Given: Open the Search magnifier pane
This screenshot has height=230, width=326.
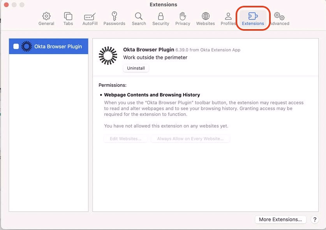Looking at the screenshot, I should coord(139,19).
